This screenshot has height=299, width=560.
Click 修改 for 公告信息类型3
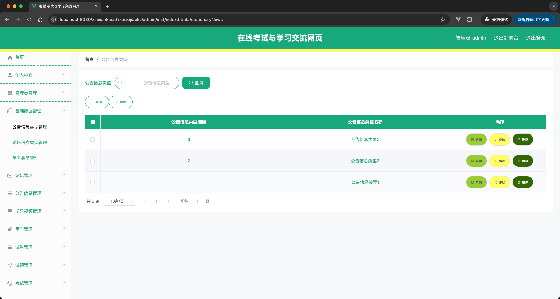[500, 139]
